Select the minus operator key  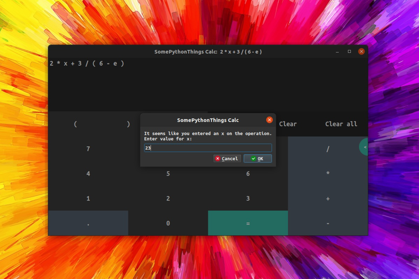[327, 223]
